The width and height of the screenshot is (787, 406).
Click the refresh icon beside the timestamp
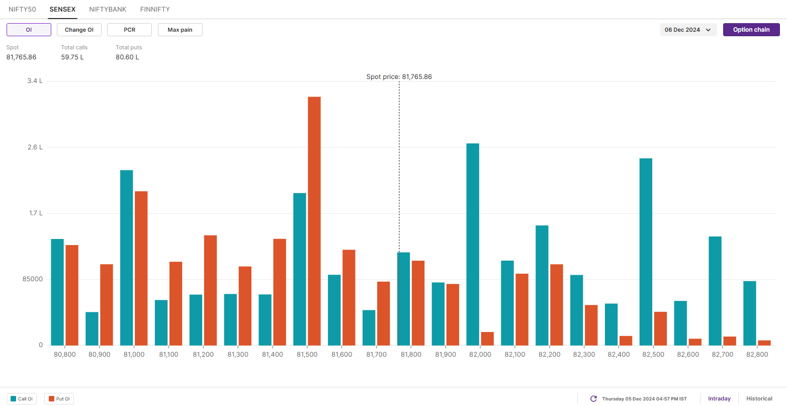tap(593, 398)
